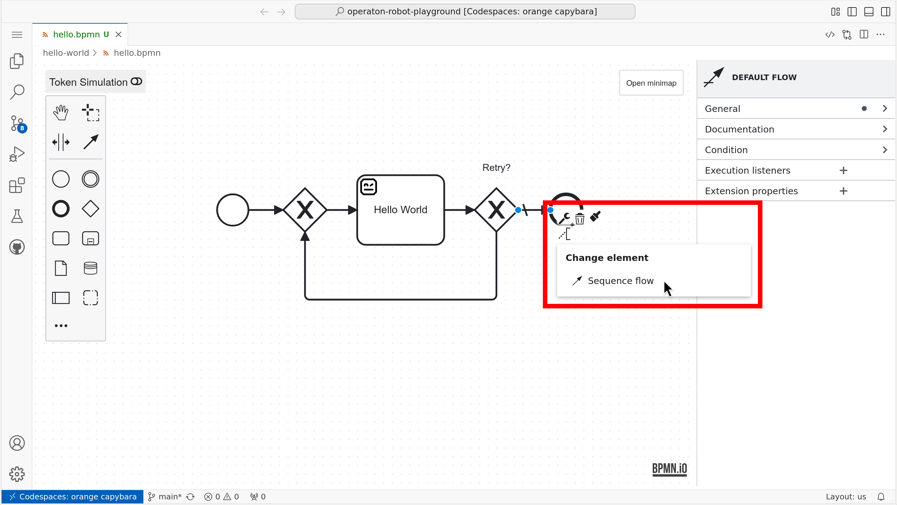Viewport: 897px width, 505px height.
Task: Pick the create gateway tool
Action: pyautogui.click(x=90, y=208)
